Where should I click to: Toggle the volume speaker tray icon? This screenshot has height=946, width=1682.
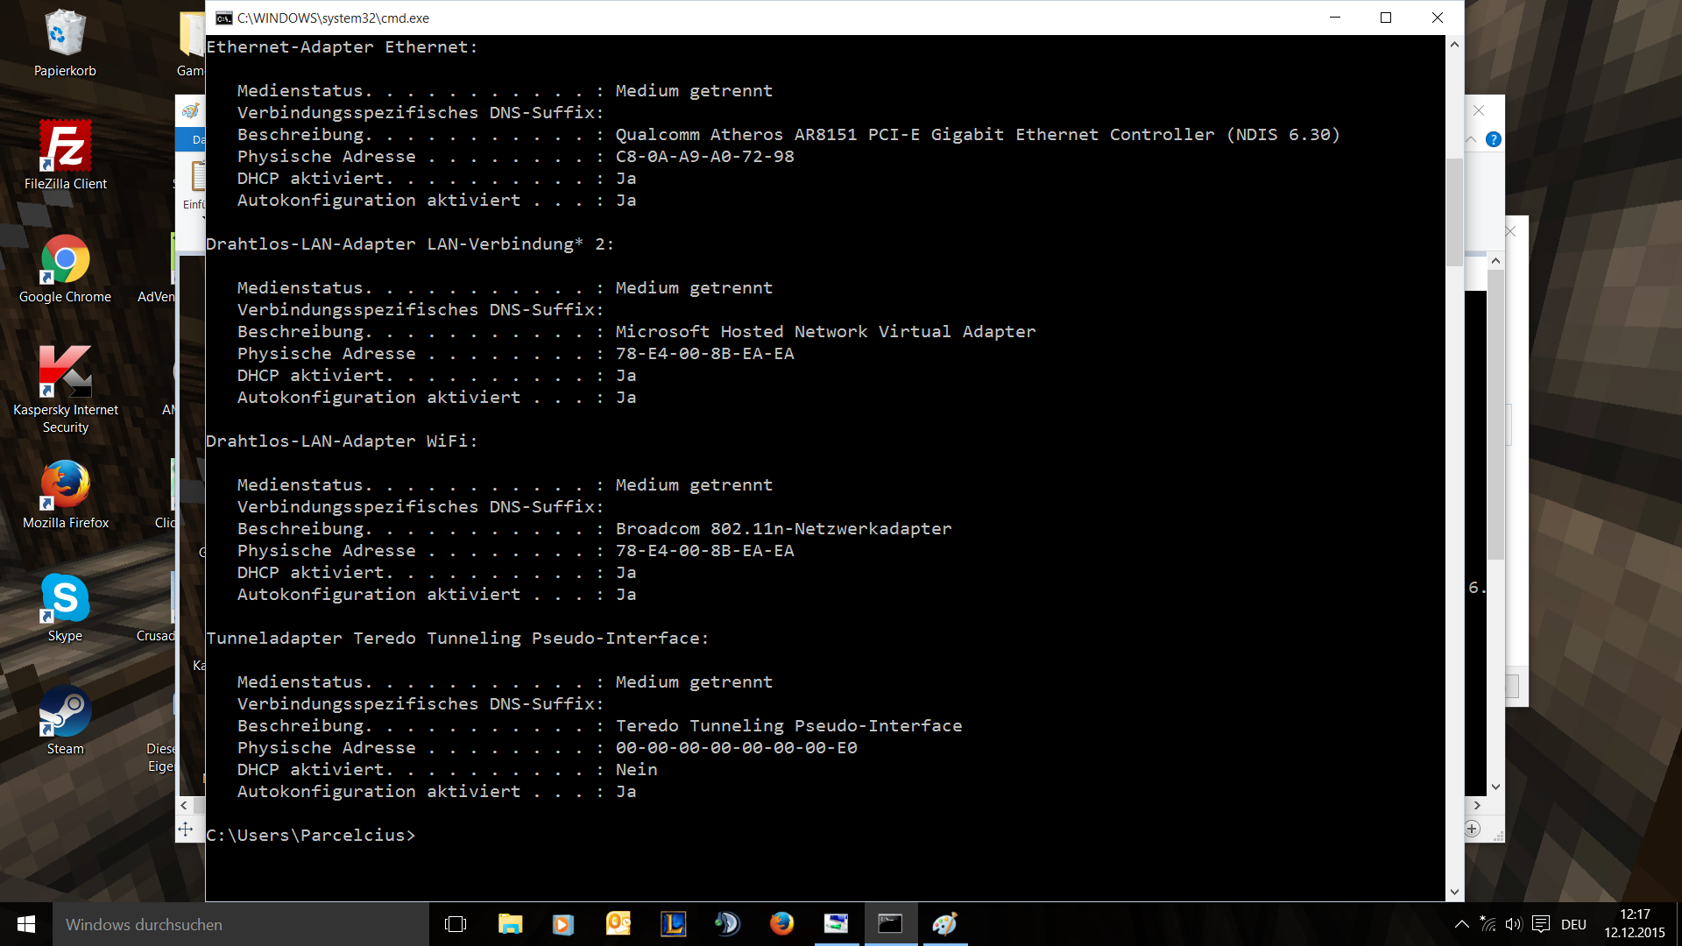pos(1513,924)
